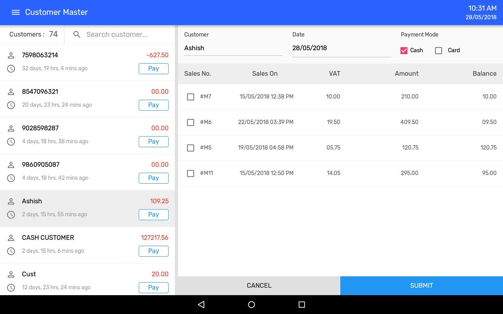Click amount 210.00 in #M7 row
This screenshot has width=503, height=314.
point(409,97)
